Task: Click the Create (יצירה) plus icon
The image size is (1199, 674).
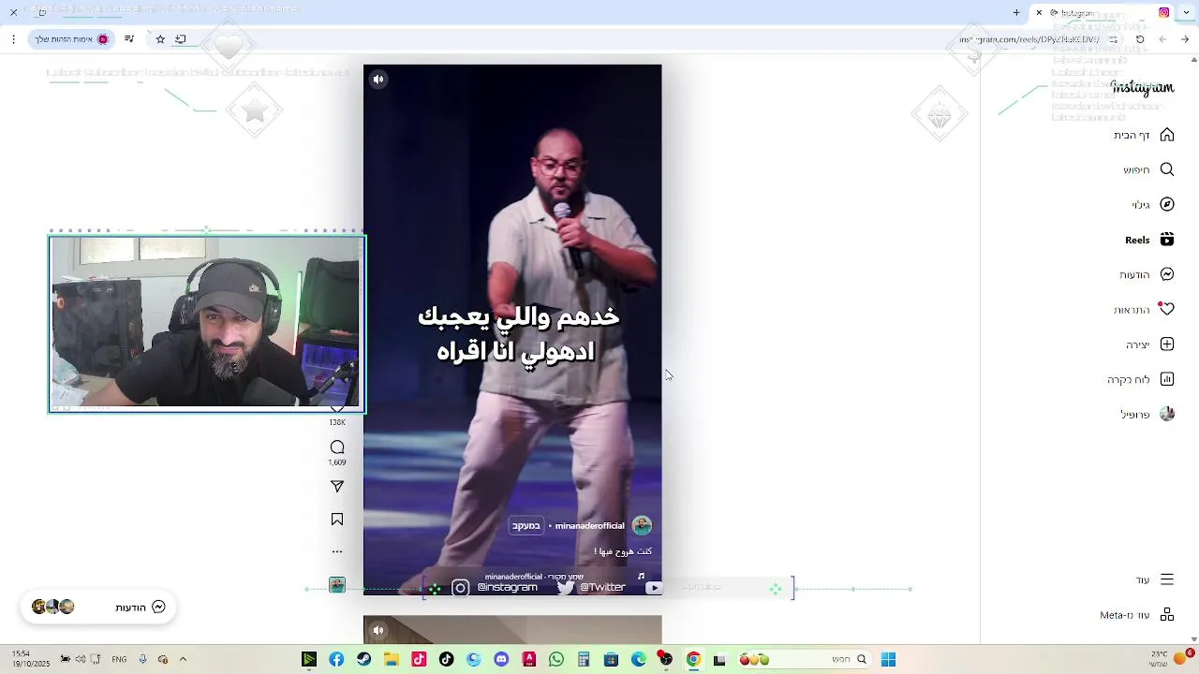Action: point(1167,344)
